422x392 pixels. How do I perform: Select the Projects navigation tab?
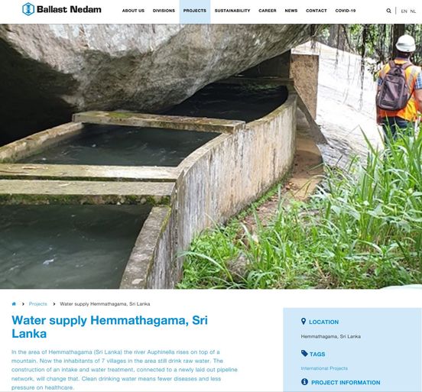tap(195, 11)
